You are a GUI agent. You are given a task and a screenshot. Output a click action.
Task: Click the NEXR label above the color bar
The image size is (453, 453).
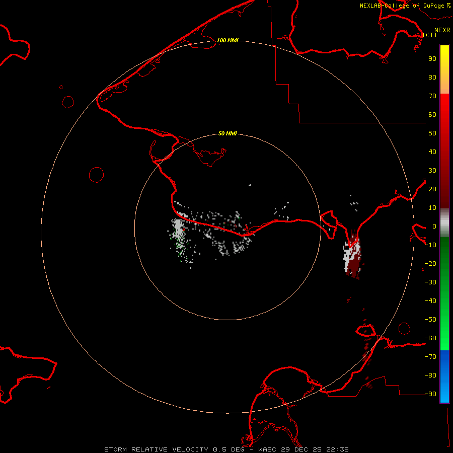pos(442,30)
